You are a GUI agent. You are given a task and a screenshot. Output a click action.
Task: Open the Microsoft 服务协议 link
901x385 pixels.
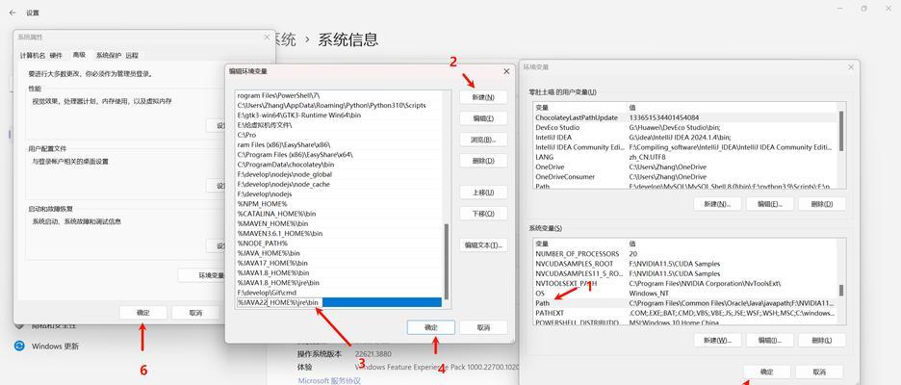point(329,380)
